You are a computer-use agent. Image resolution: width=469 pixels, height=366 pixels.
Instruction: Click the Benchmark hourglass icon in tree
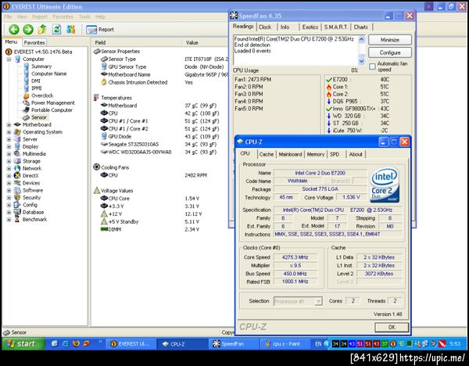[x=17, y=219]
